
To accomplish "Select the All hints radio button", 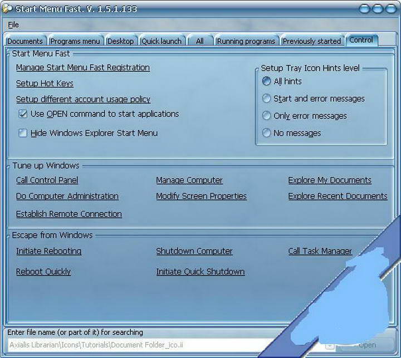I will point(282,81).
